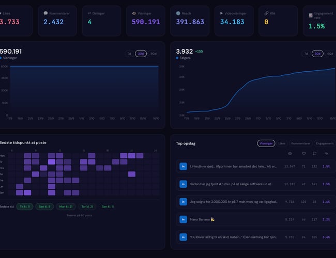Click Visninger card value 590.191

click(x=146, y=22)
